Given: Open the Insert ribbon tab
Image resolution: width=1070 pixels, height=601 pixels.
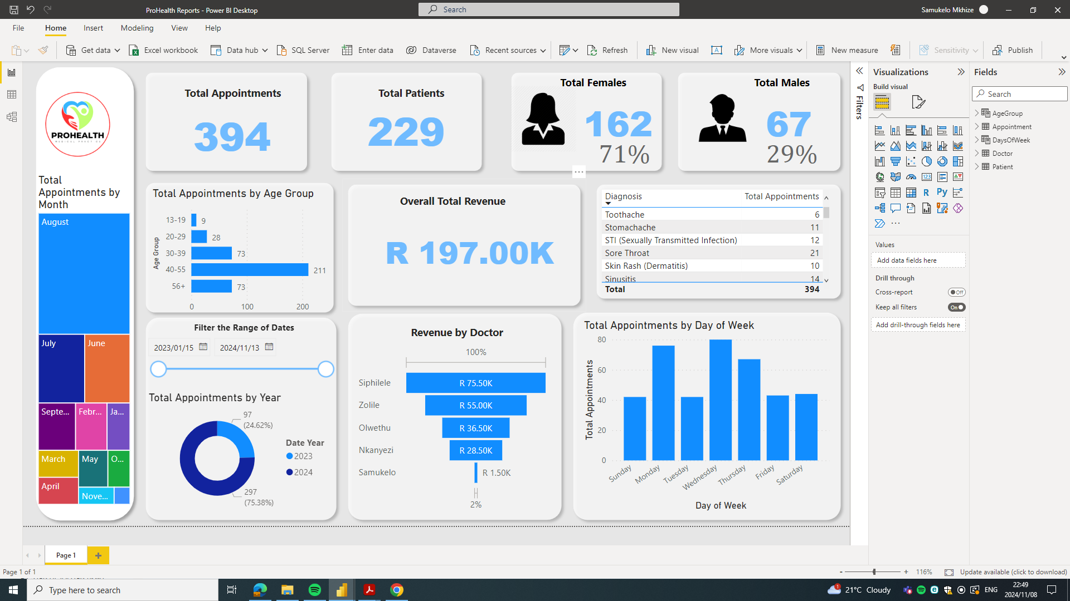Looking at the screenshot, I should tap(93, 28).
